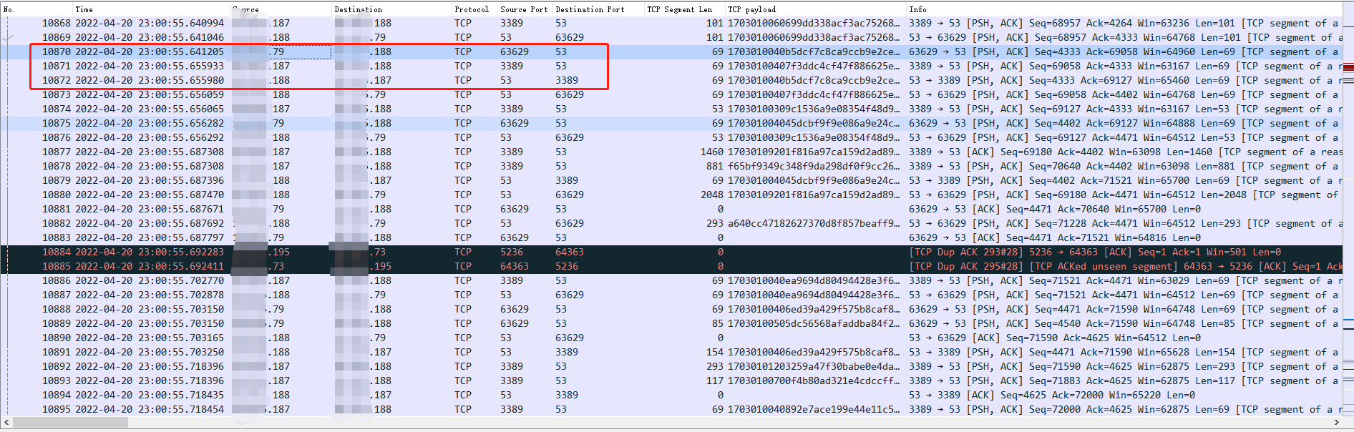The image size is (1354, 432).
Task: Sort by the Time column header
Action: coord(84,9)
